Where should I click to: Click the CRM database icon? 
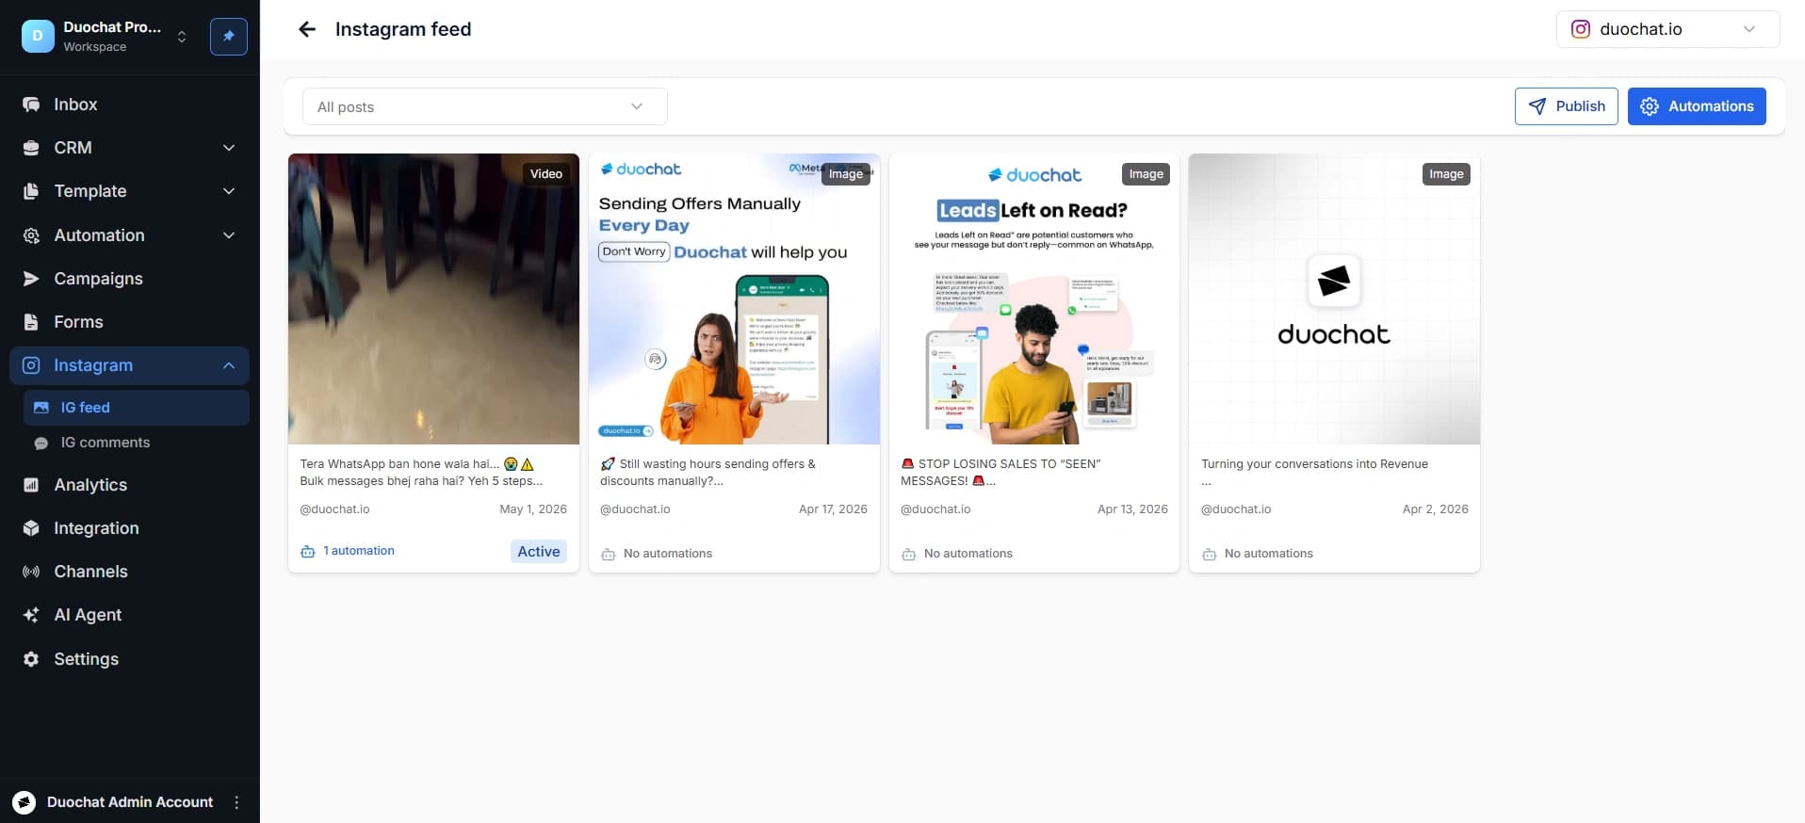pos(31,148)
